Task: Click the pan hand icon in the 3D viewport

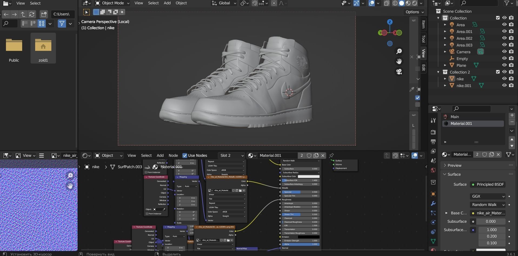Action: tap(399, 61)
